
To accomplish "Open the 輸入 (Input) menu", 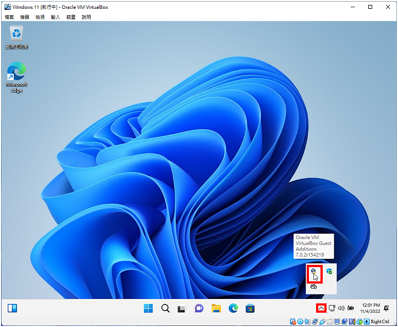I will click(x=56, y=17).
